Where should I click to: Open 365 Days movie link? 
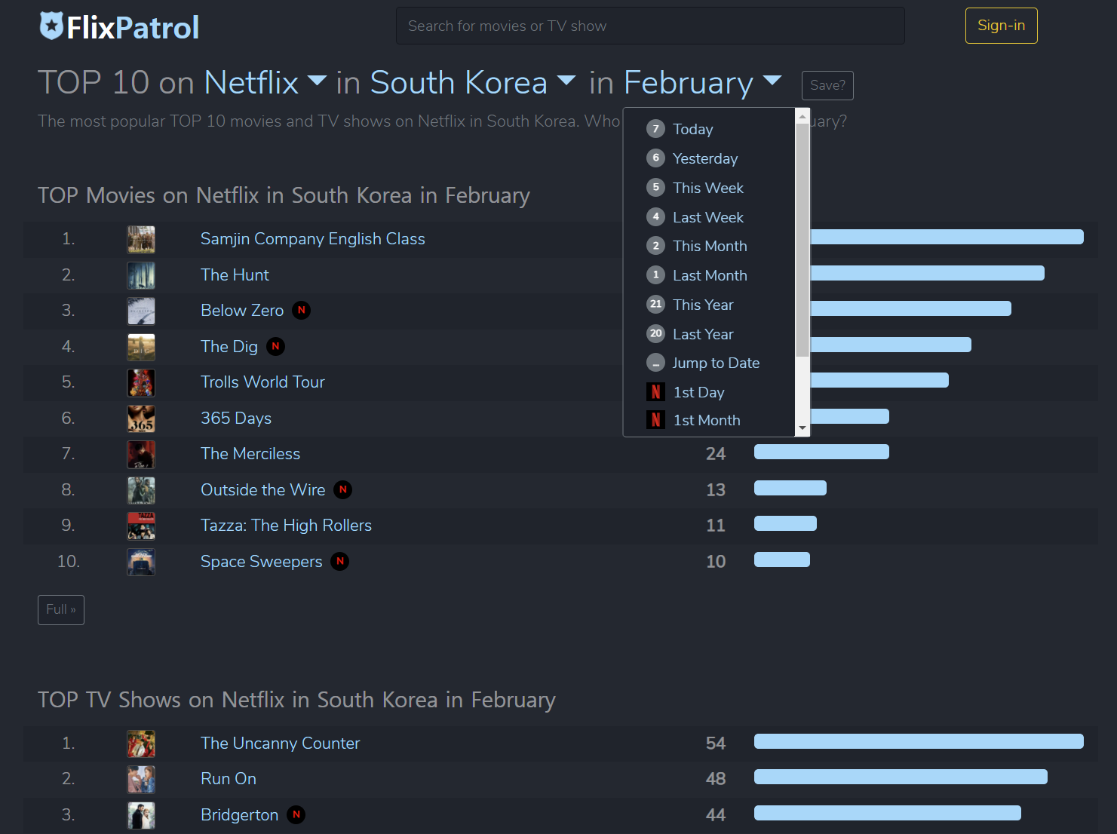pos(236,418)
